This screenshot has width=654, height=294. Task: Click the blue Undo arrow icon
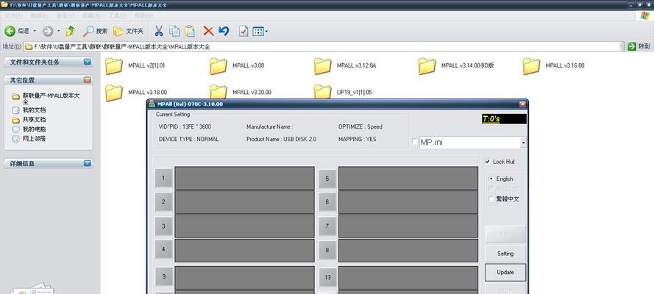(x=224, y=31)
